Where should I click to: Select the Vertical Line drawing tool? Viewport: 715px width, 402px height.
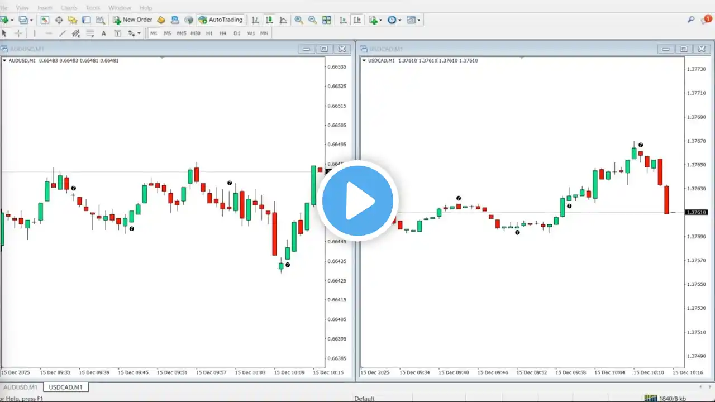pos(35,33)
